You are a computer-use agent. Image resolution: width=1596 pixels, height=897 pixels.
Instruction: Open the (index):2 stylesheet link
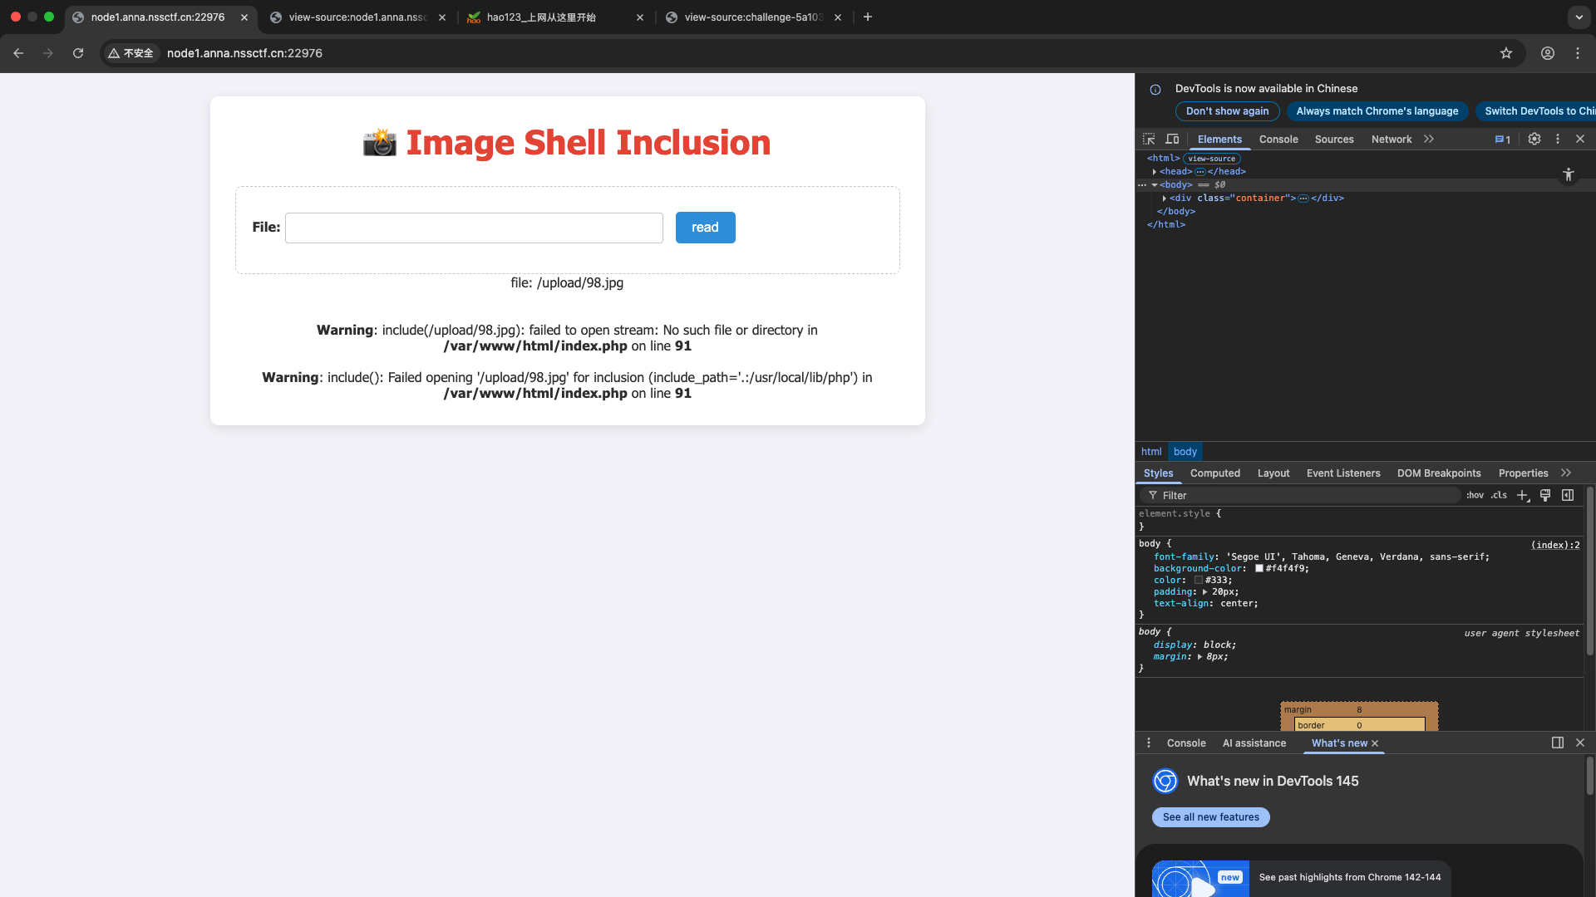[1555, 545]
